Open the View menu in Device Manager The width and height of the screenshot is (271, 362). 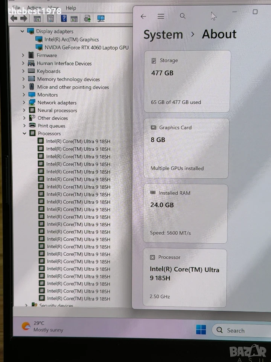(53, 8)
